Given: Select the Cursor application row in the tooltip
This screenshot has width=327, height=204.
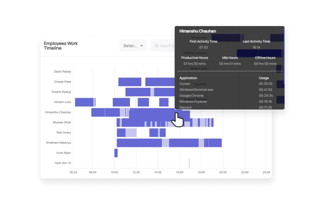Looking at the screenshot, I should click(185, 84).
